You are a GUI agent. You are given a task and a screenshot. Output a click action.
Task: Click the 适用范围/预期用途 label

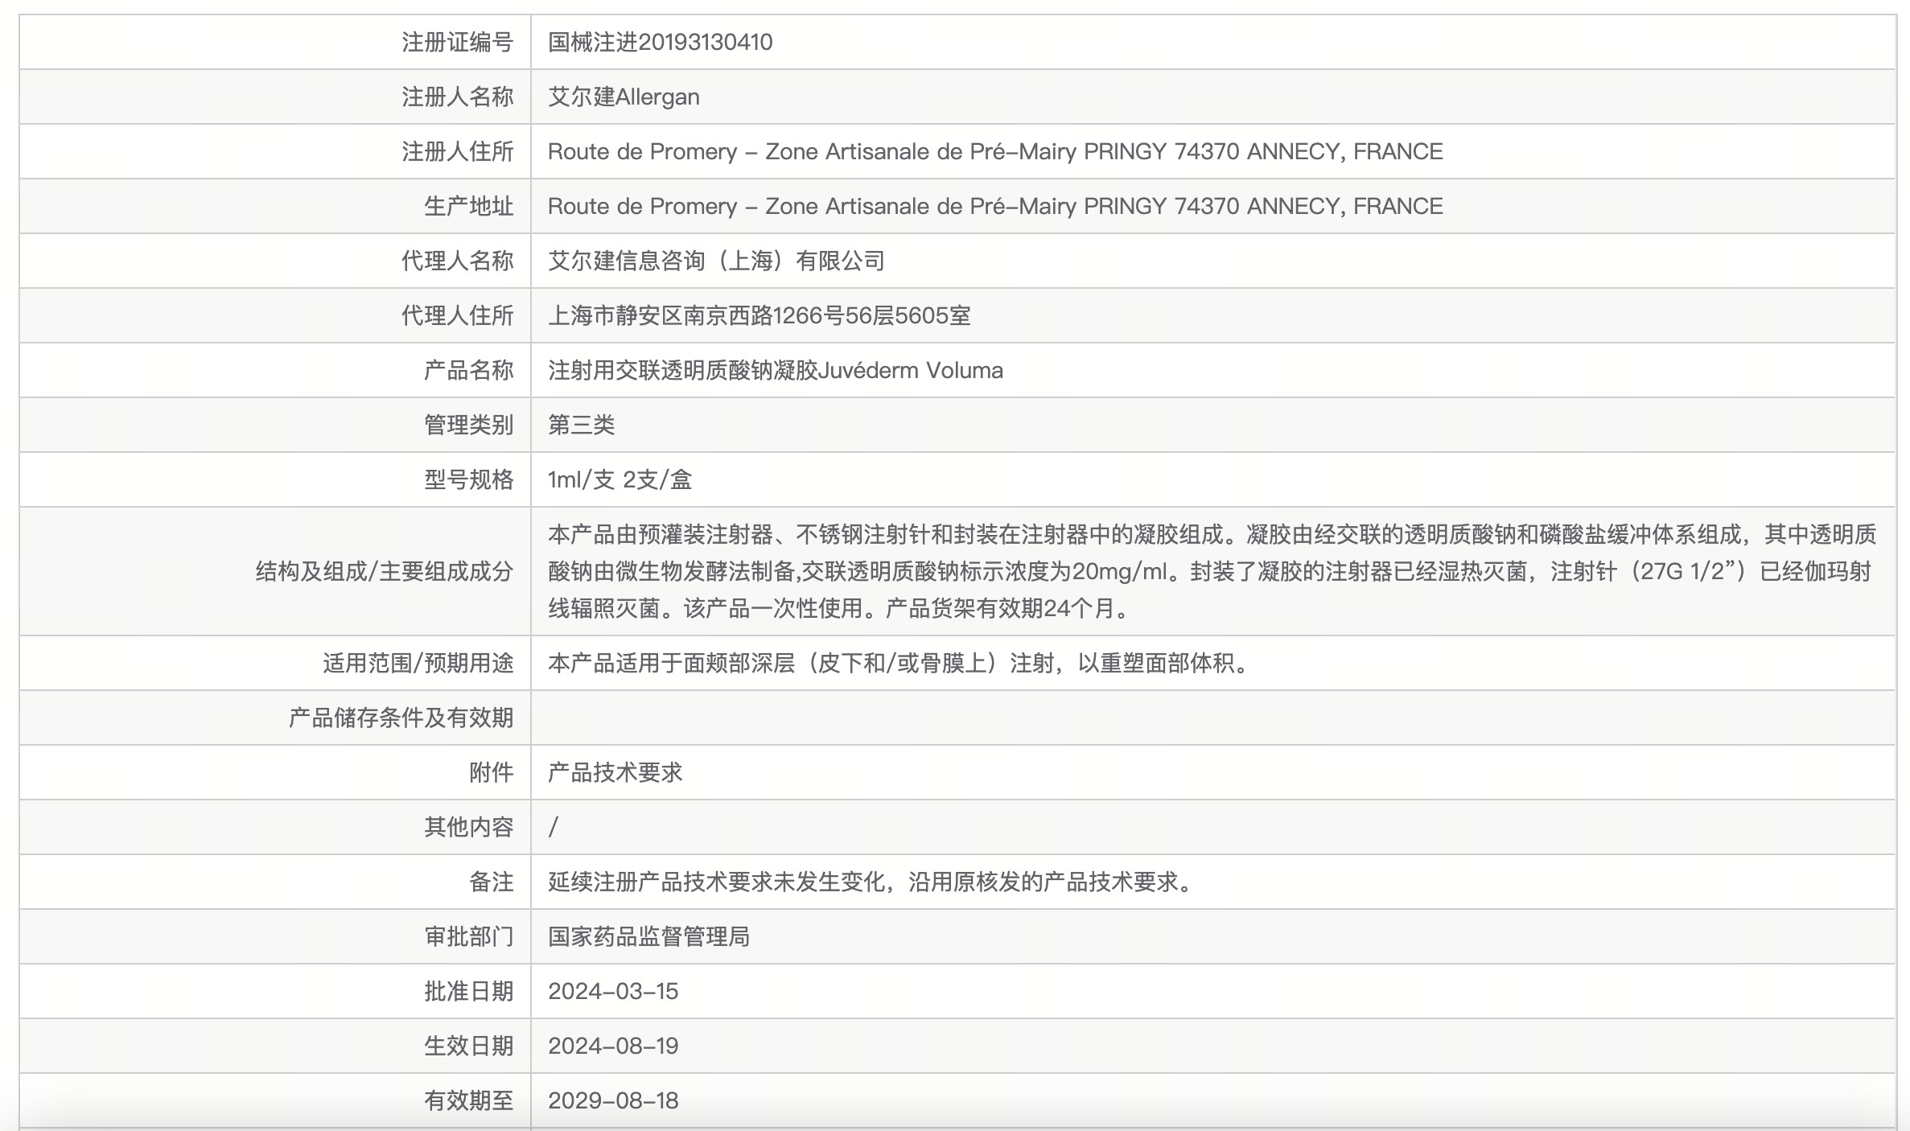pos(418,663)
